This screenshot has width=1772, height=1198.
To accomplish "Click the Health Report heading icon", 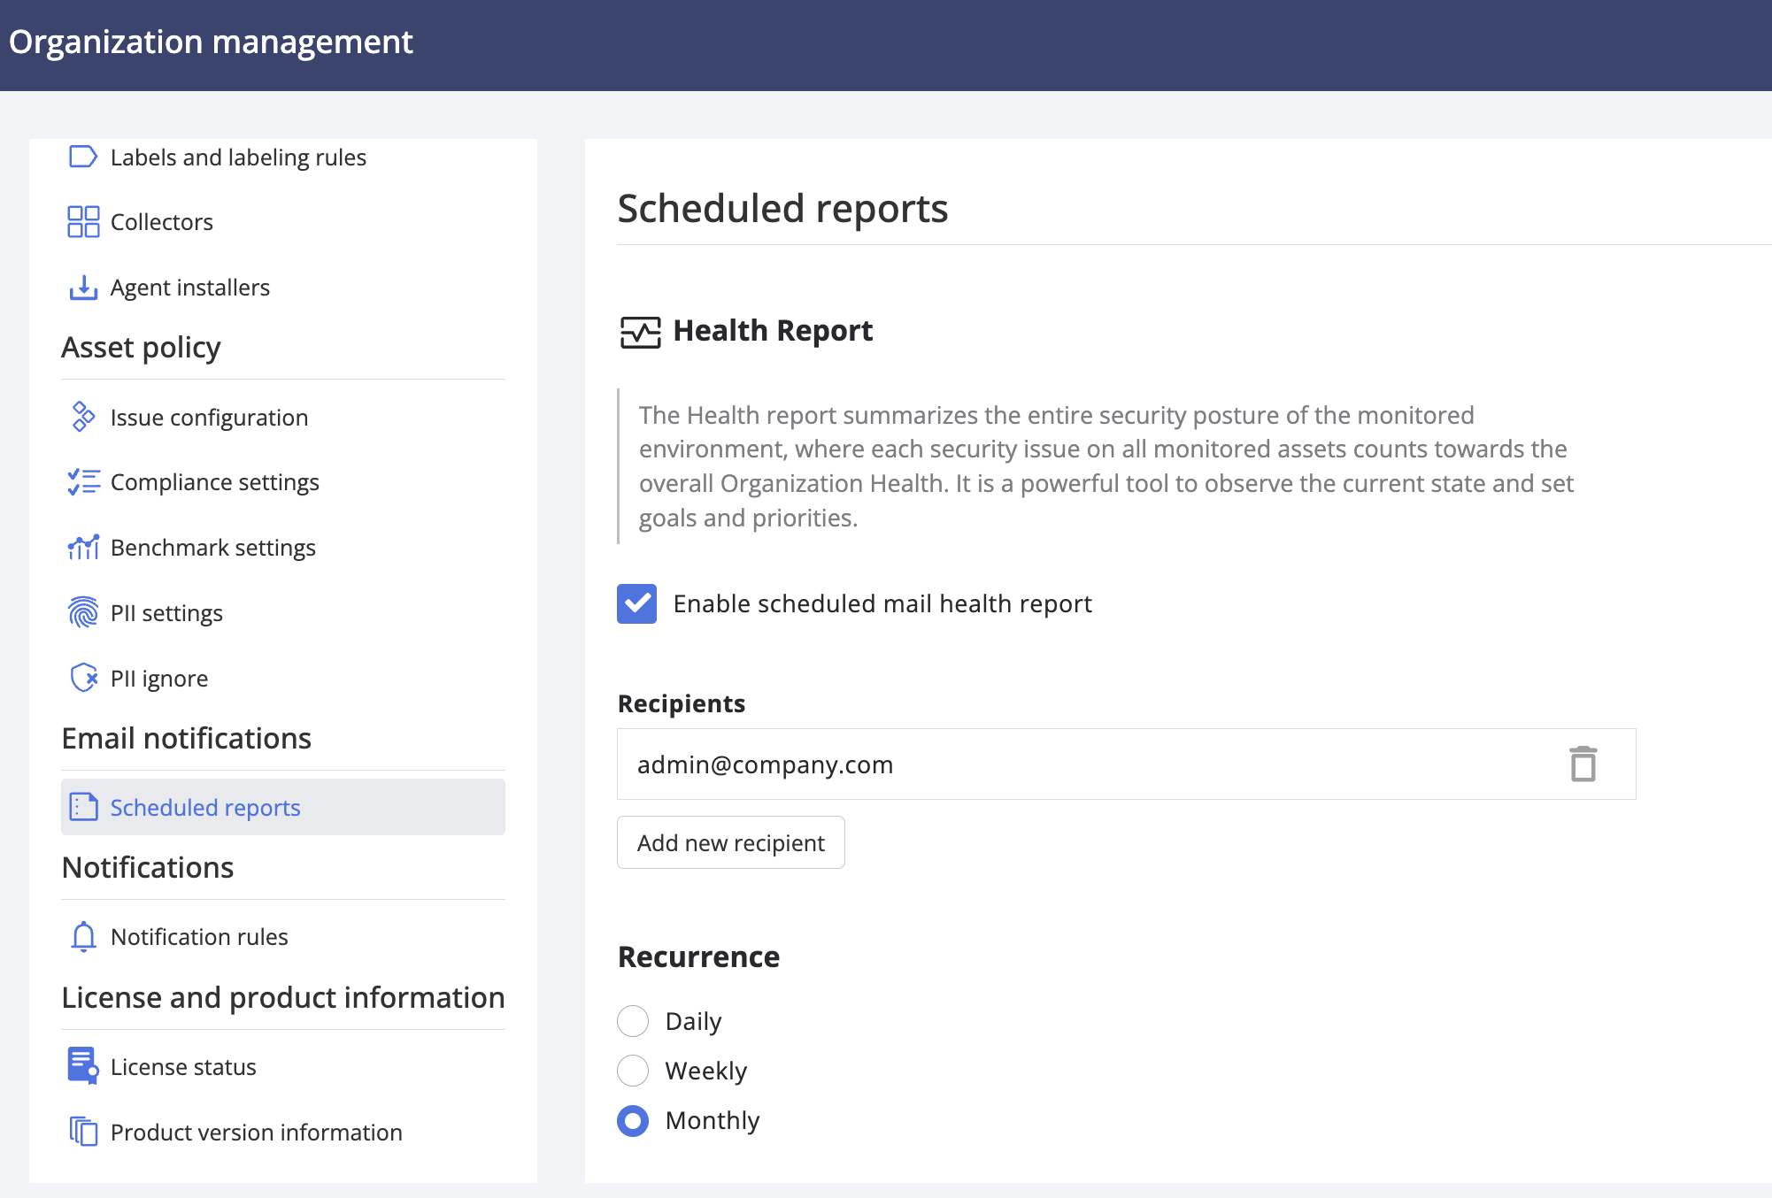I will (640, 332).
